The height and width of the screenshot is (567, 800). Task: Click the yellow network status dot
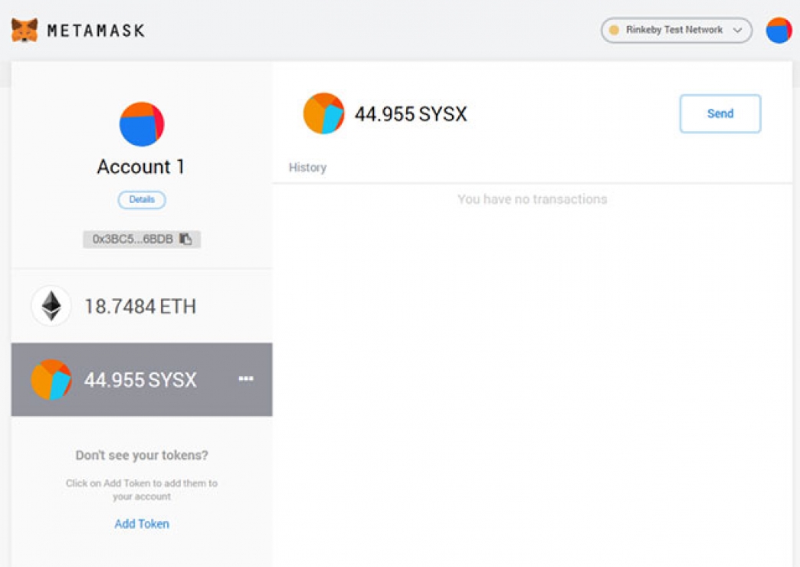(x=614, y=31)
